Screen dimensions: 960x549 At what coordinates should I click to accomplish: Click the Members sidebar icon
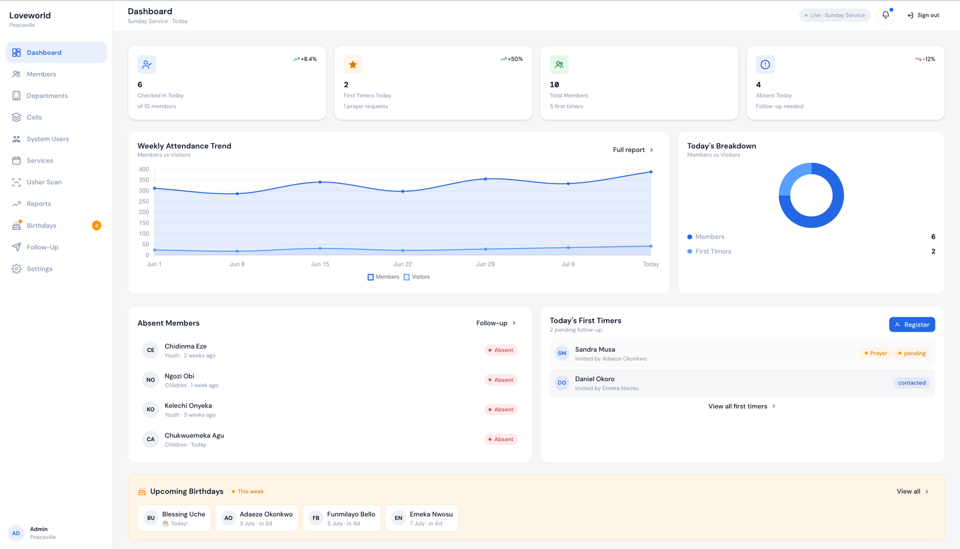[16, 74]
